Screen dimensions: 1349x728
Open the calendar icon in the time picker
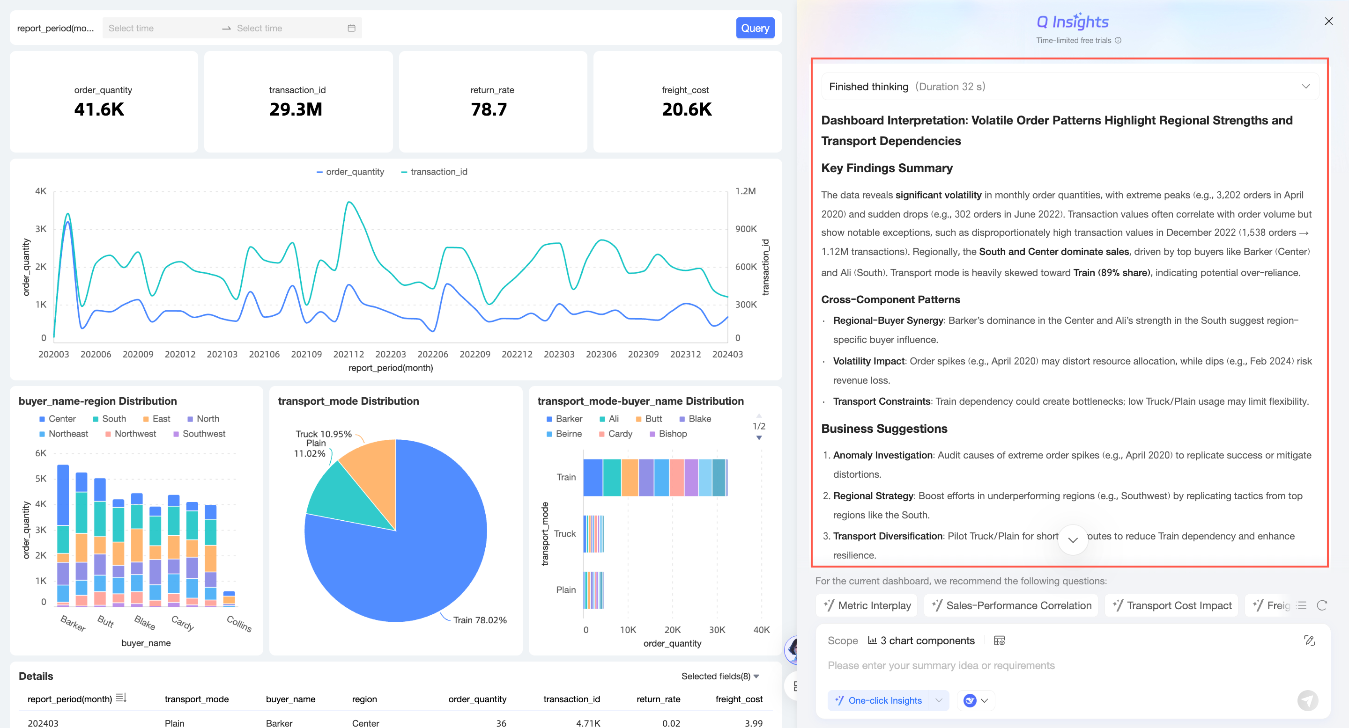[351, 28]
